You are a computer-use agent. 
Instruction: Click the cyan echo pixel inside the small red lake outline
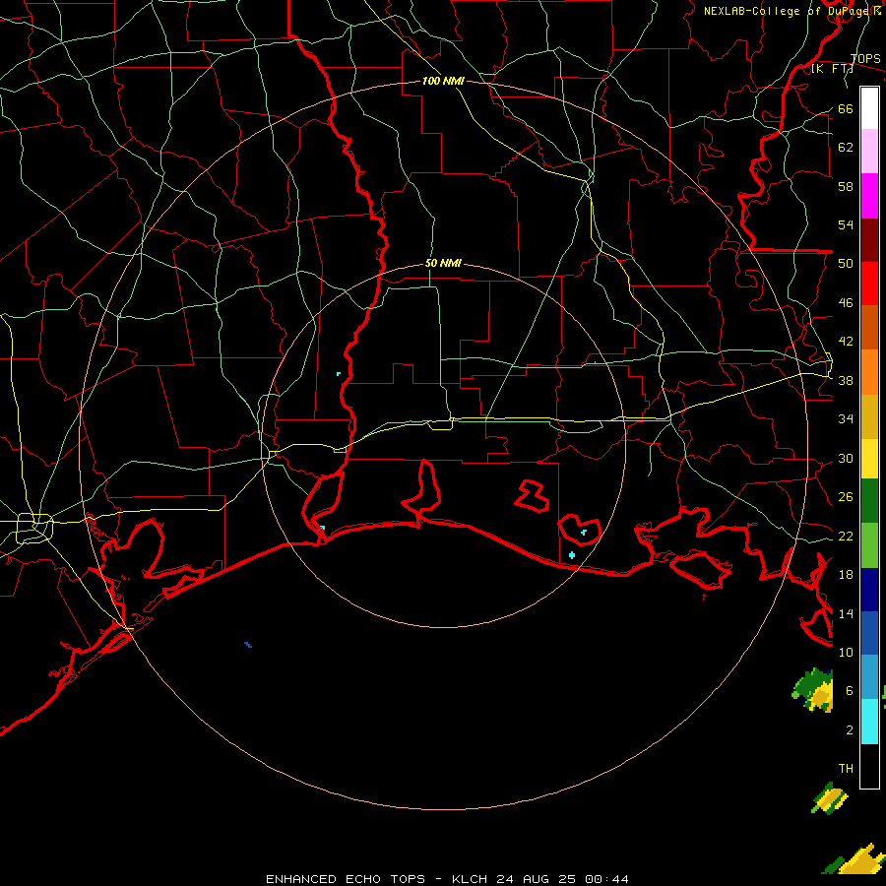click(583, 532)
